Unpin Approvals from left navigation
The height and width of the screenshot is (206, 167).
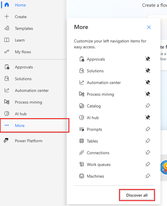pyautogui.click(x=148, y=59)
